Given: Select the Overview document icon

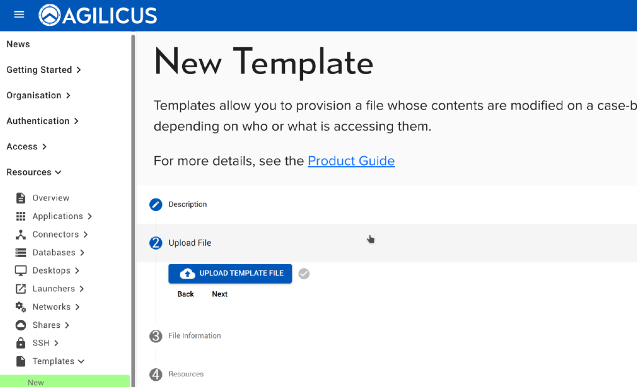Looking at the screenshot, I should (21, 198).
